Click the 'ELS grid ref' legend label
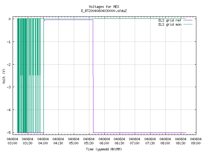The width and height of the screenshot is (202, 152). (170, 20)
